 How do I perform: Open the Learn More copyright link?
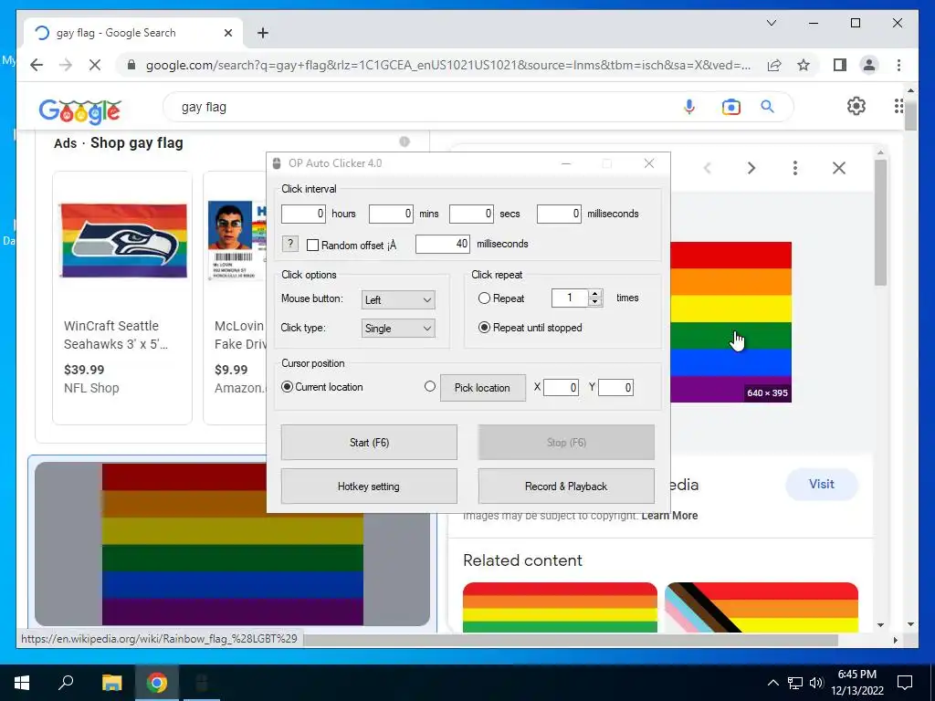pos(669,516)
